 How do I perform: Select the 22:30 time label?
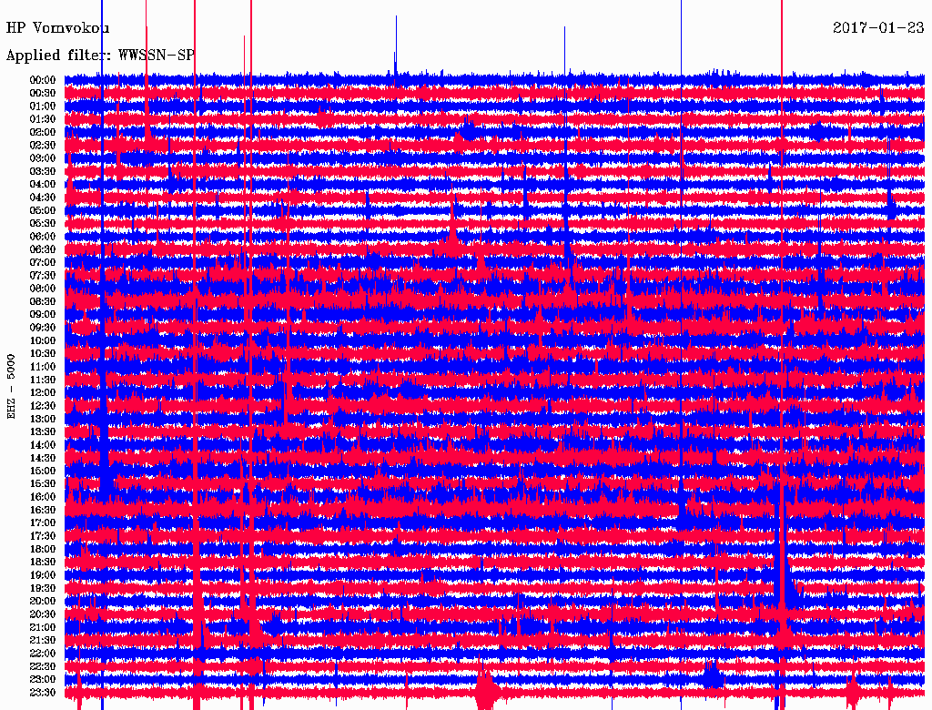43,666
